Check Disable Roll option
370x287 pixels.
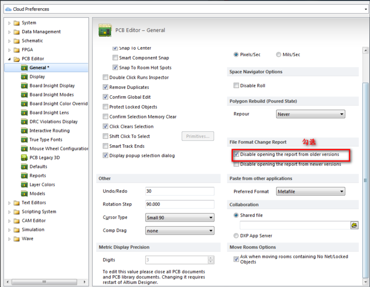236,85
